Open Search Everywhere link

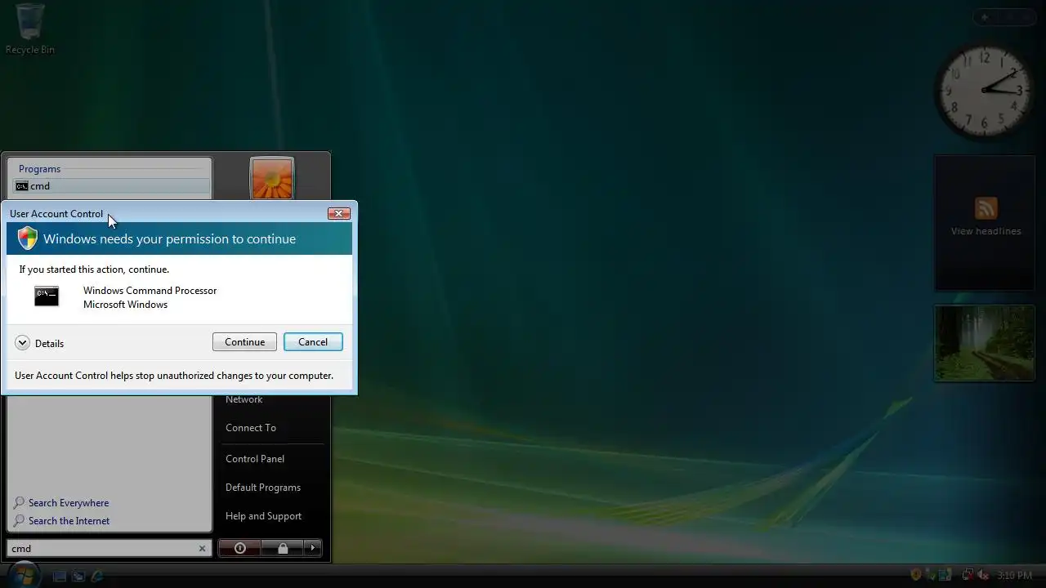pos(69,503)
